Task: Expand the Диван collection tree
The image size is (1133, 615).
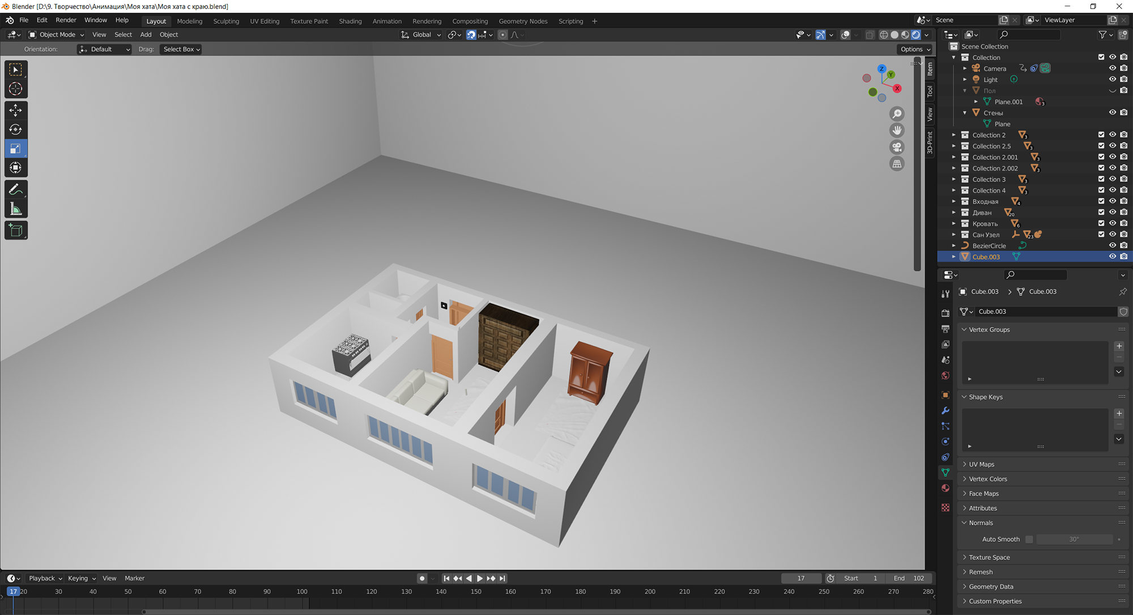Action: pos(954,213)
